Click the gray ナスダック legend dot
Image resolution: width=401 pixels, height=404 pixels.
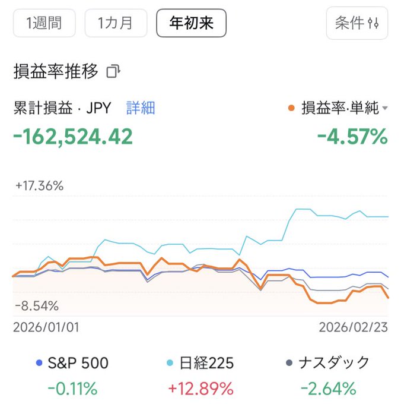click(289, 362)
